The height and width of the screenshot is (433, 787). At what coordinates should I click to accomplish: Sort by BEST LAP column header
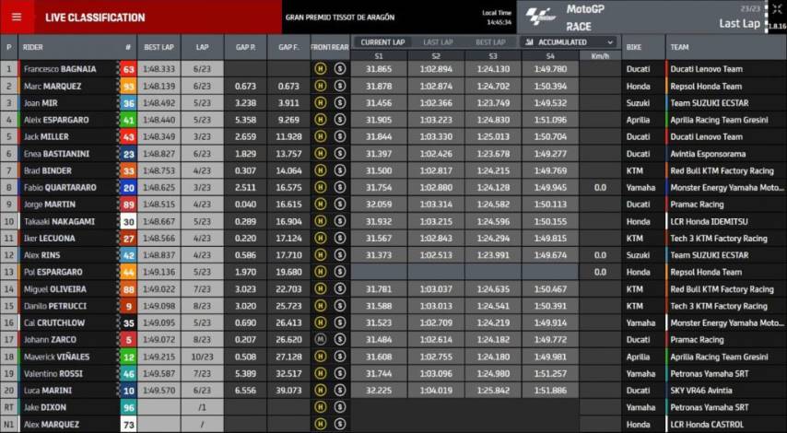click(159, 47)
